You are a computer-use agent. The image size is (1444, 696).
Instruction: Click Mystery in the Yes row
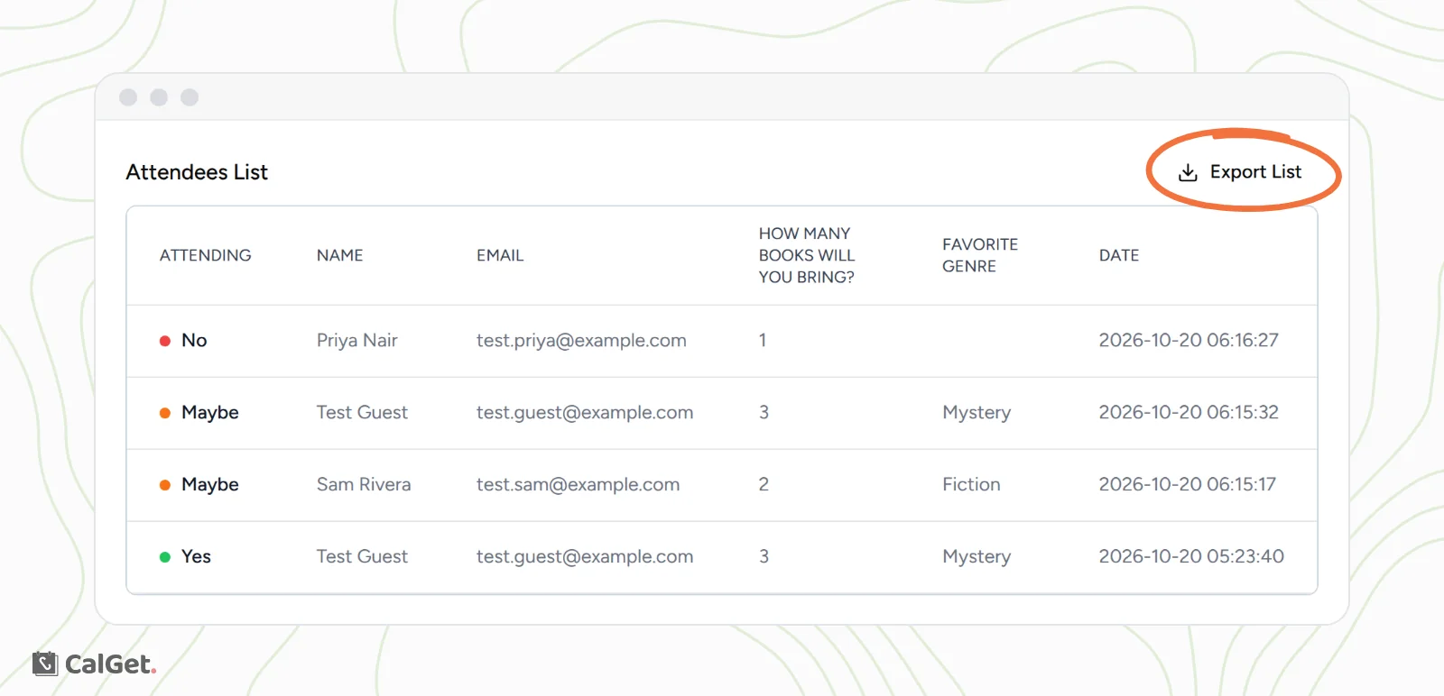[x=977, y=557]
